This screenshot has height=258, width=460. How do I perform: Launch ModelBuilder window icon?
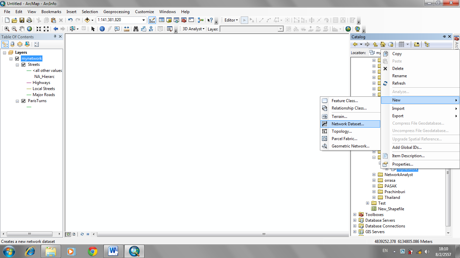201,20
